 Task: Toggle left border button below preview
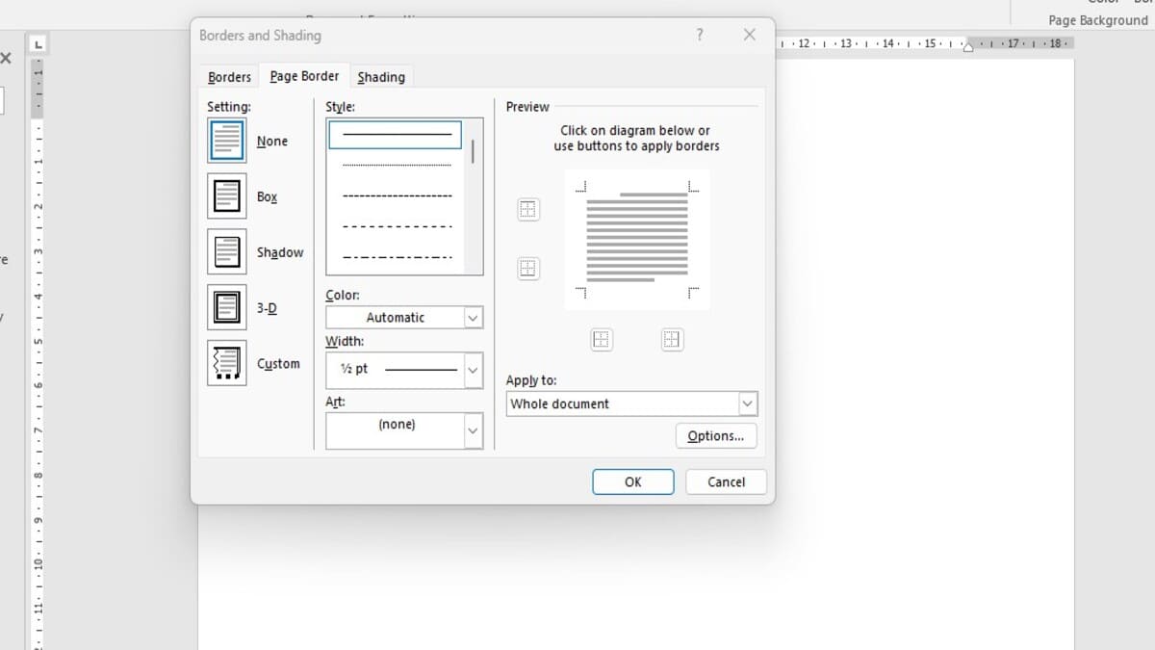tap(602, 339)
